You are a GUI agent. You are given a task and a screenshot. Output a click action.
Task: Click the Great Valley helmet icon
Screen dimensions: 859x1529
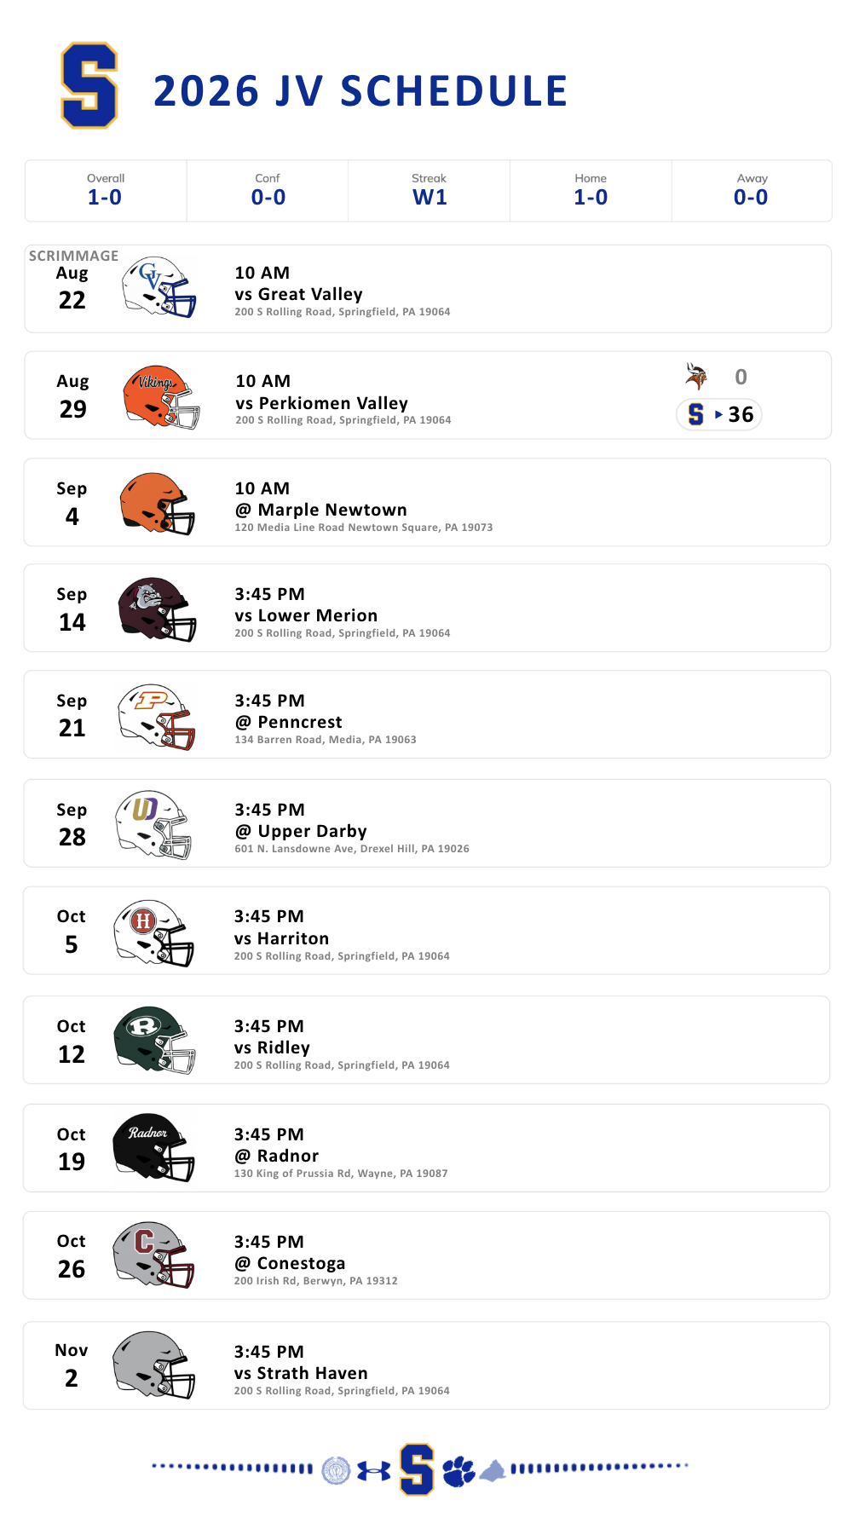pos(159,287)
